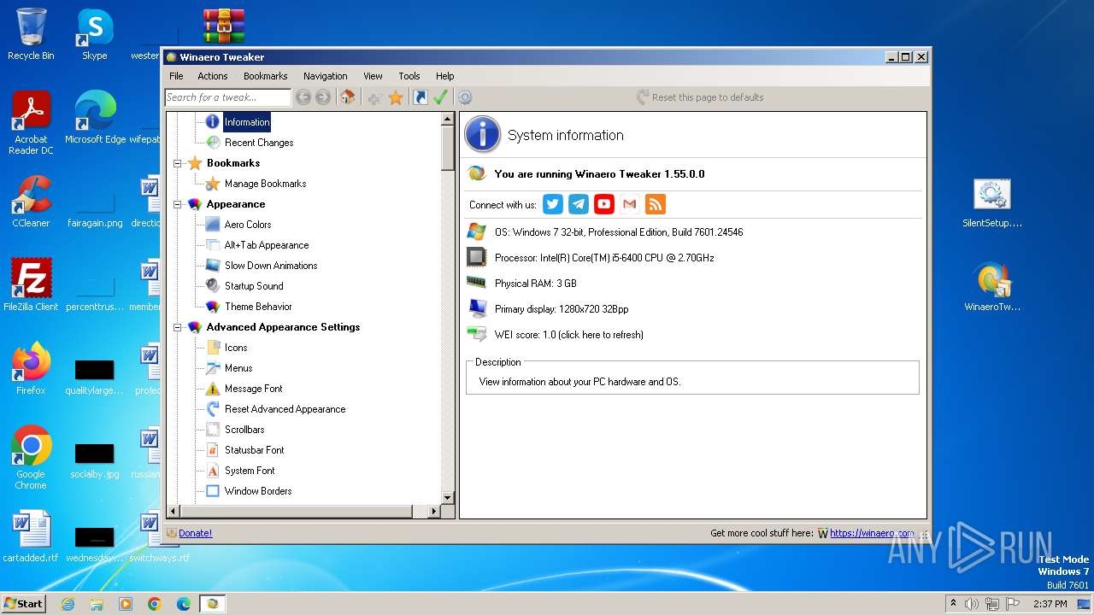Open System Font tweak
The image size is (1094, 615).
coord(250,471)
